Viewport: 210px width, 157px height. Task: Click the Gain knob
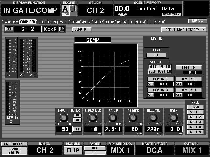[x=174, y=118]
